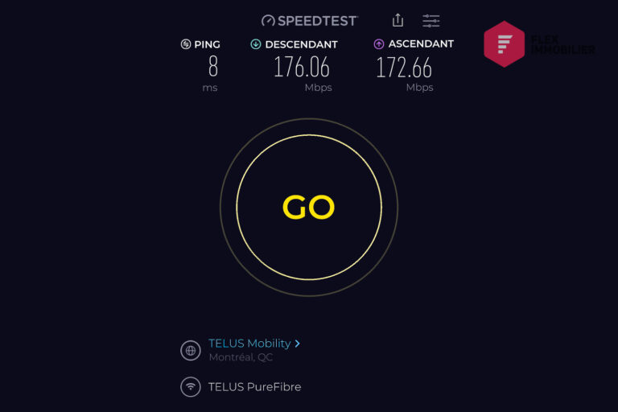
Task: Click the share results icon
Action: 398,20
